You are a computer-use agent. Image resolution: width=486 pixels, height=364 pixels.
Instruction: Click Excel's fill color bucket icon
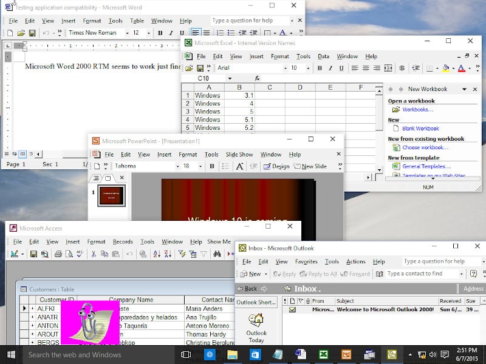447,68
